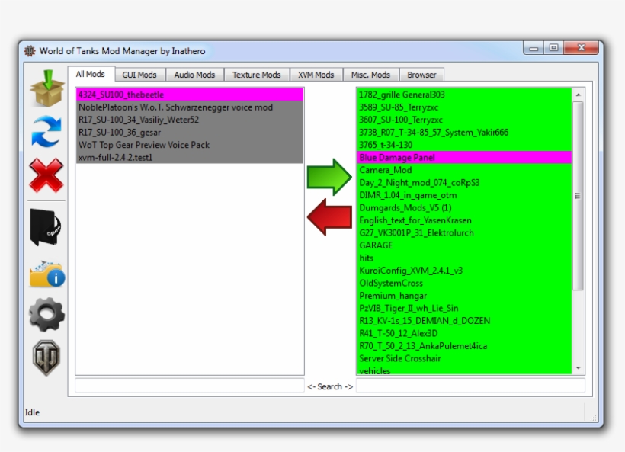Select OldSystemCross entry

pos(464,283)
